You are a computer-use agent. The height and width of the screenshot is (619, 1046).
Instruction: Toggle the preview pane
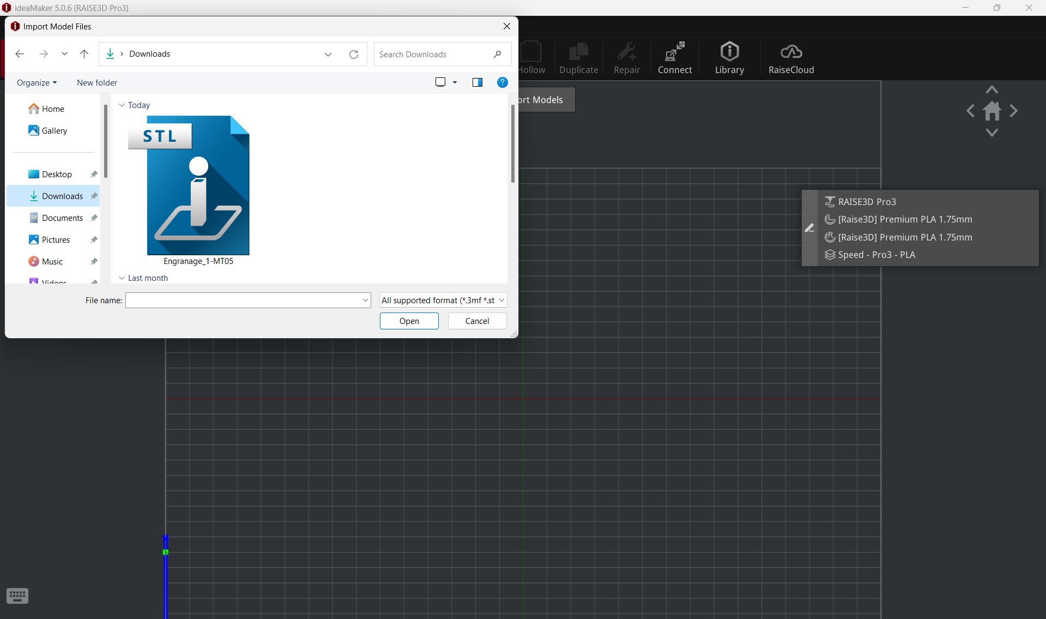coord(477,82)
